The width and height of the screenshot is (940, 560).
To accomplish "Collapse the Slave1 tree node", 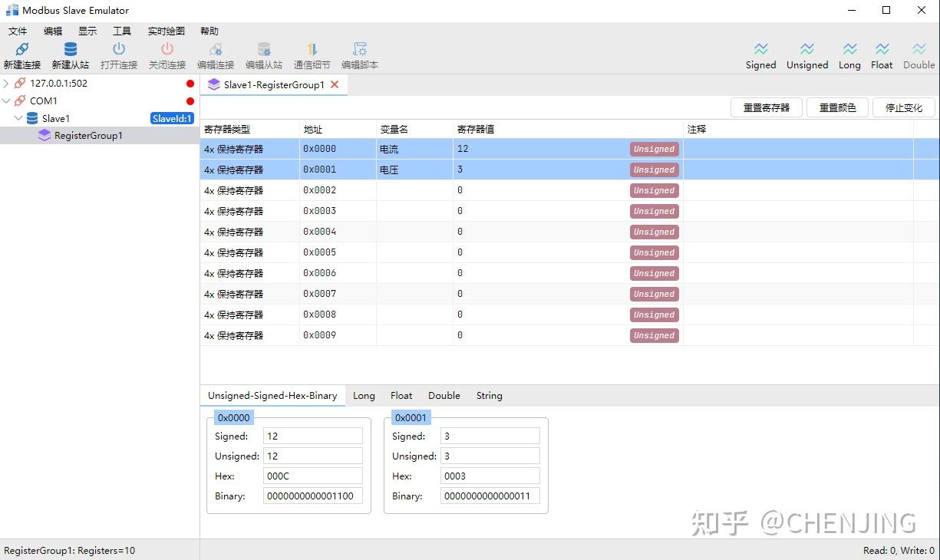I will [18, 118].
